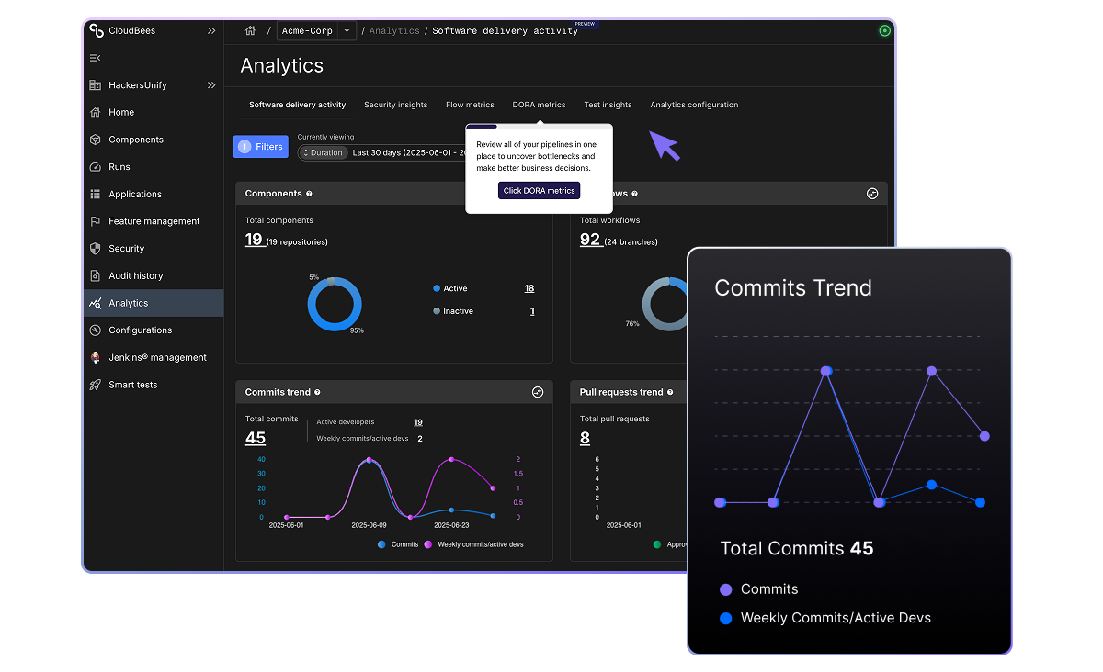Click the Smart tests rocket icon
1103x672 pixels.
(95, 385)
